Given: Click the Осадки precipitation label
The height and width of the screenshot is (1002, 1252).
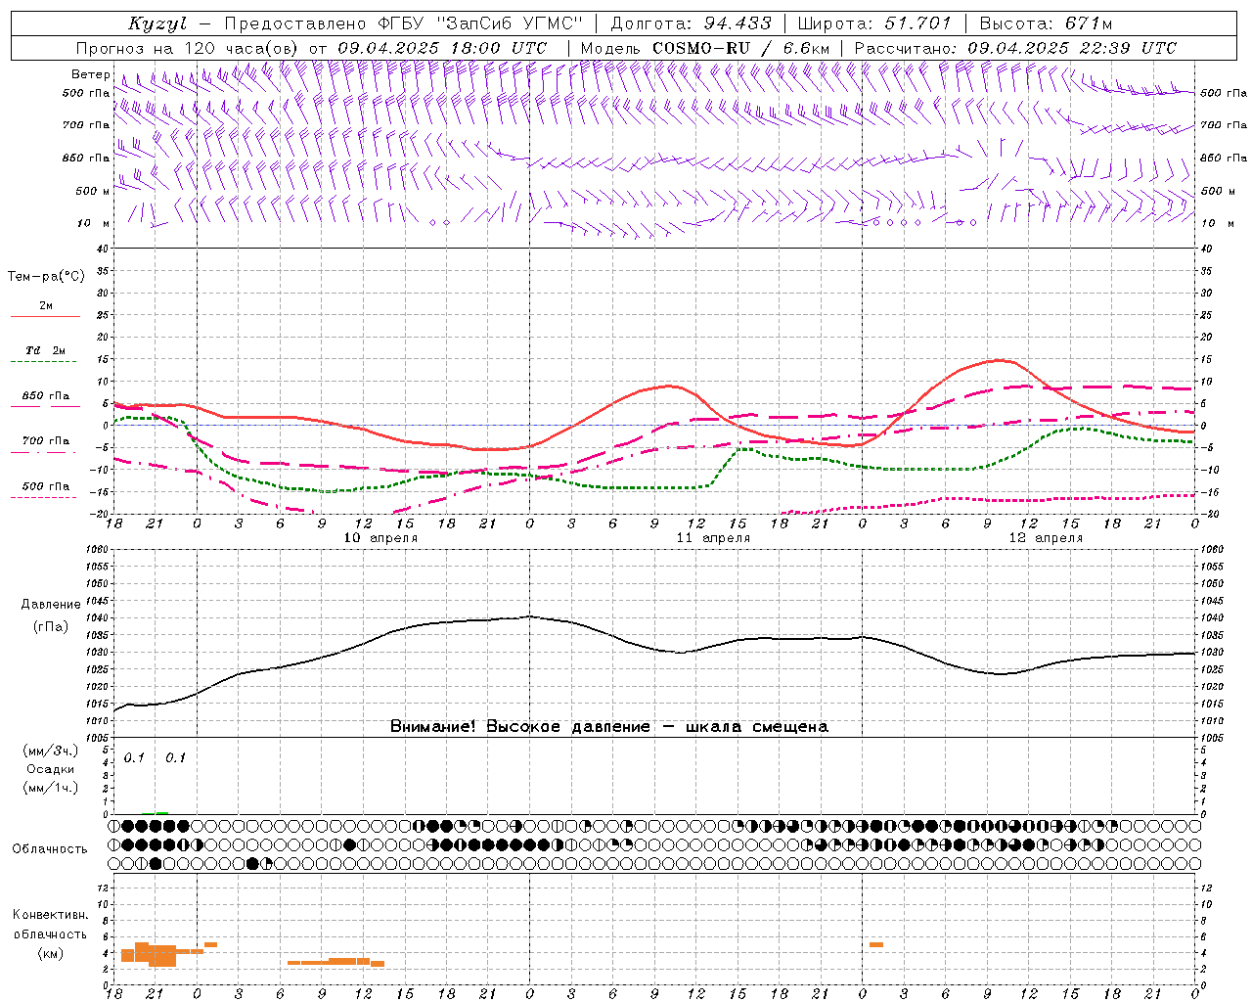Looking at the screenshot, I should click(x=51, y=769).
